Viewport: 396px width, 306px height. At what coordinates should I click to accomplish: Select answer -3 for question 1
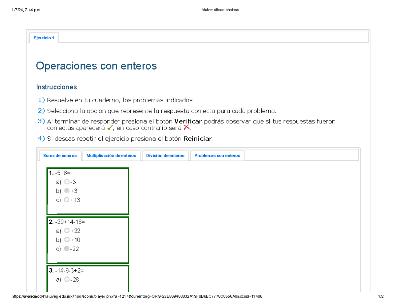pyautogui.click(x=67, y=182)
